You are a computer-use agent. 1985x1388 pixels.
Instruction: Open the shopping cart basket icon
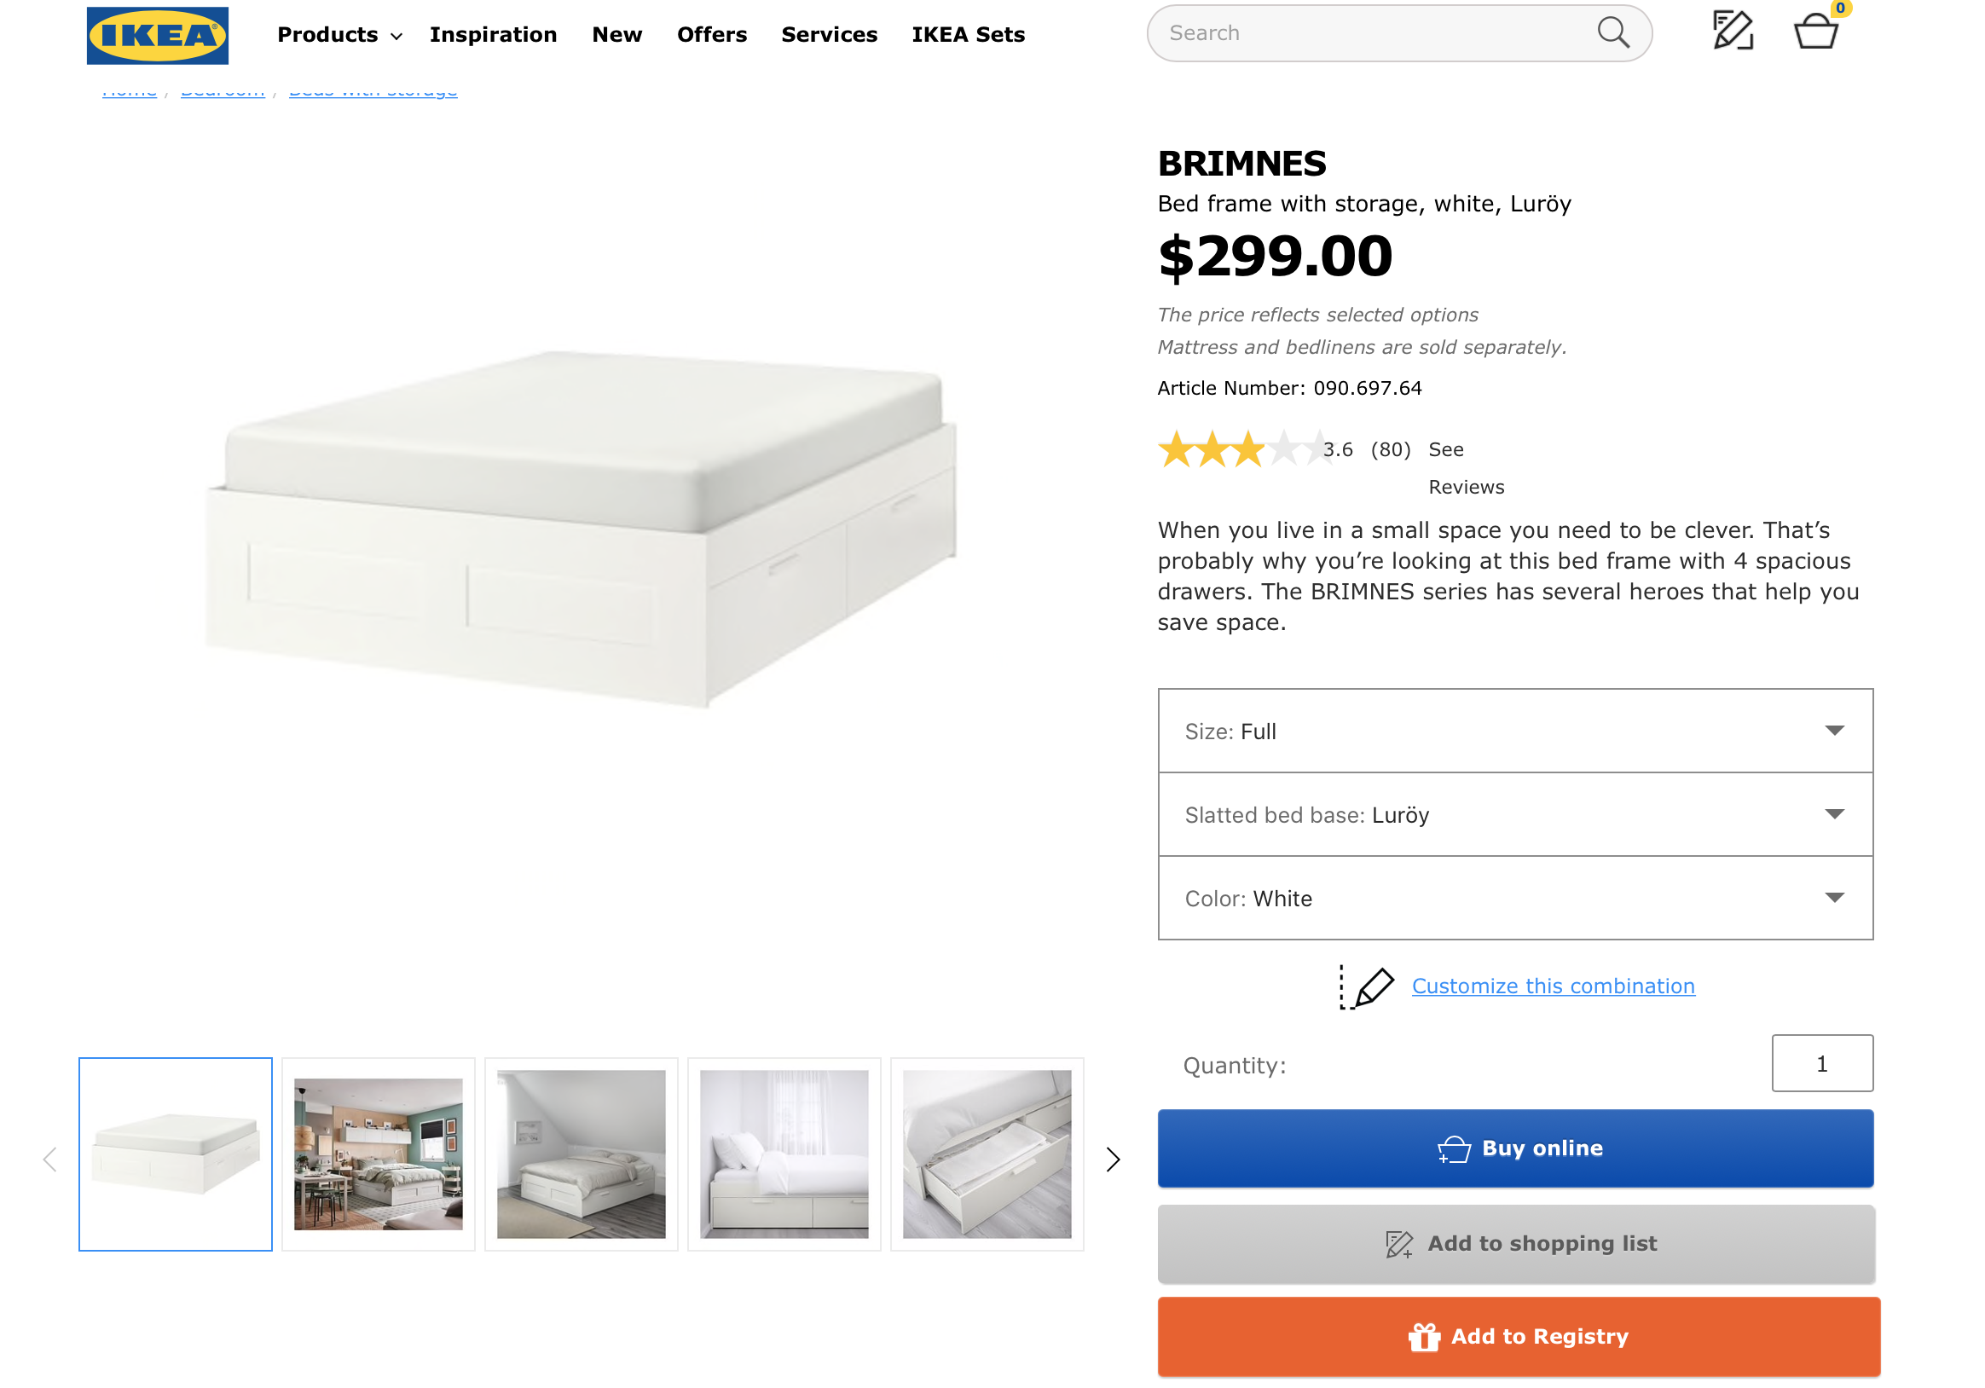coord(1814,33)
